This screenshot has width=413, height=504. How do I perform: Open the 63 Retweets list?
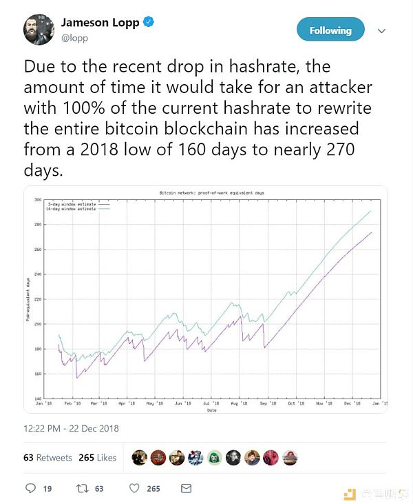point(47,457)
